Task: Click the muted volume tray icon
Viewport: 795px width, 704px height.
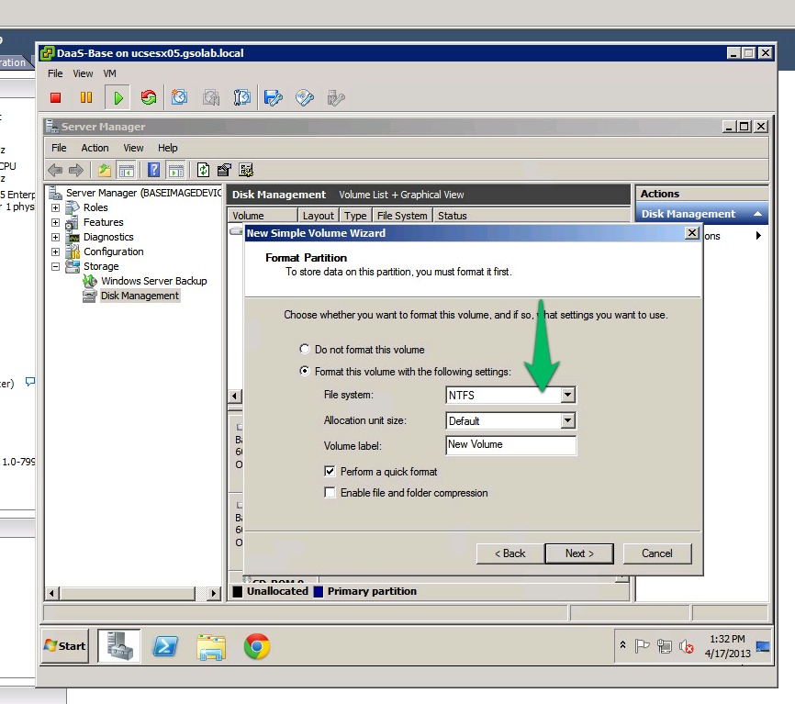Action: pyautogui.click(x=687, y=646)
